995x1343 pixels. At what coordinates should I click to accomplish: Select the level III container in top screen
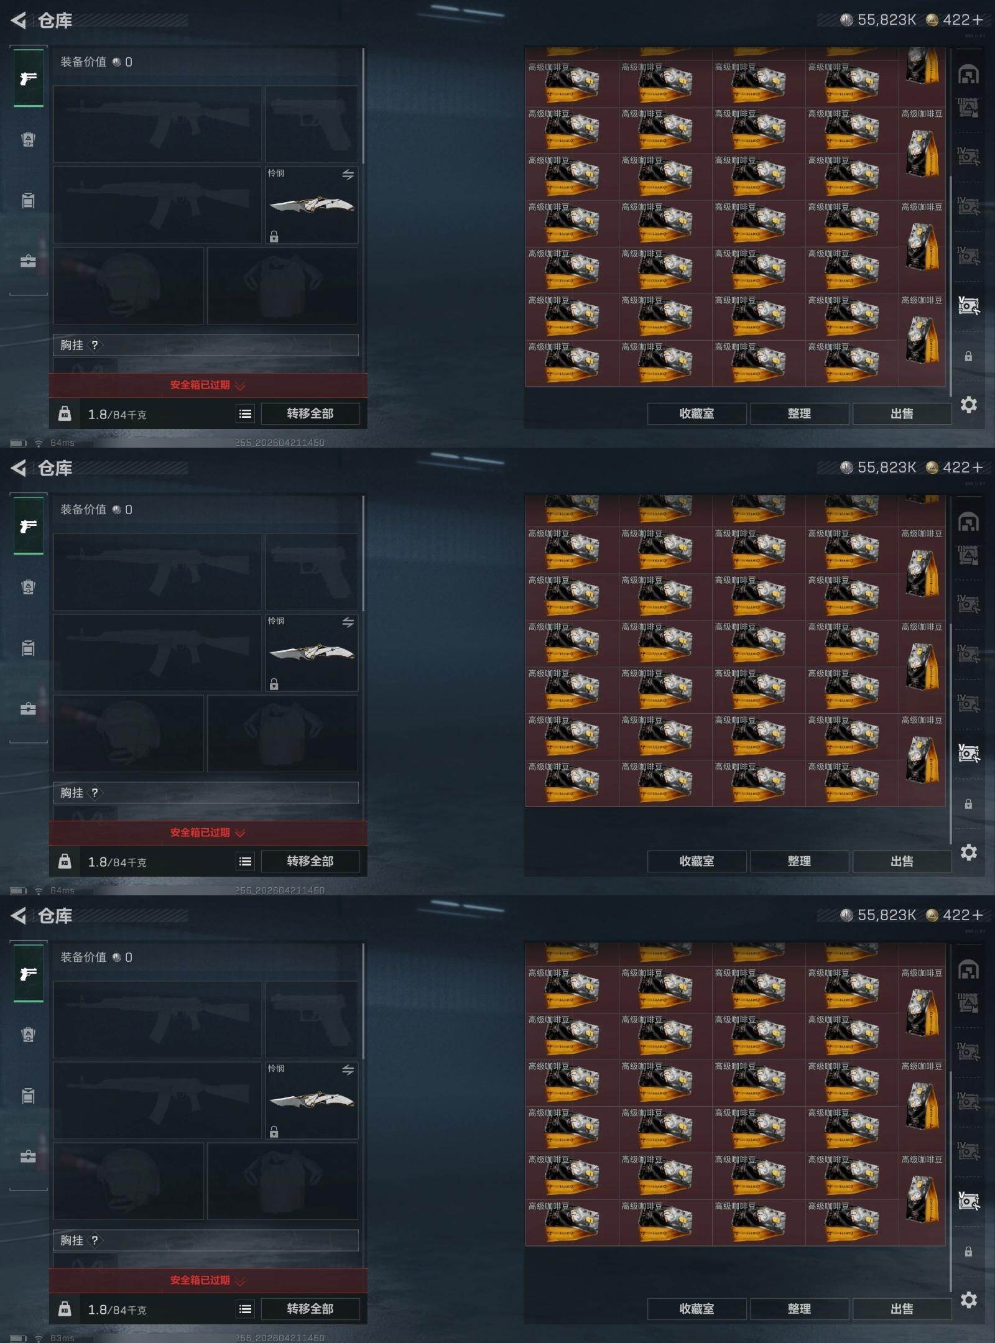968,107
